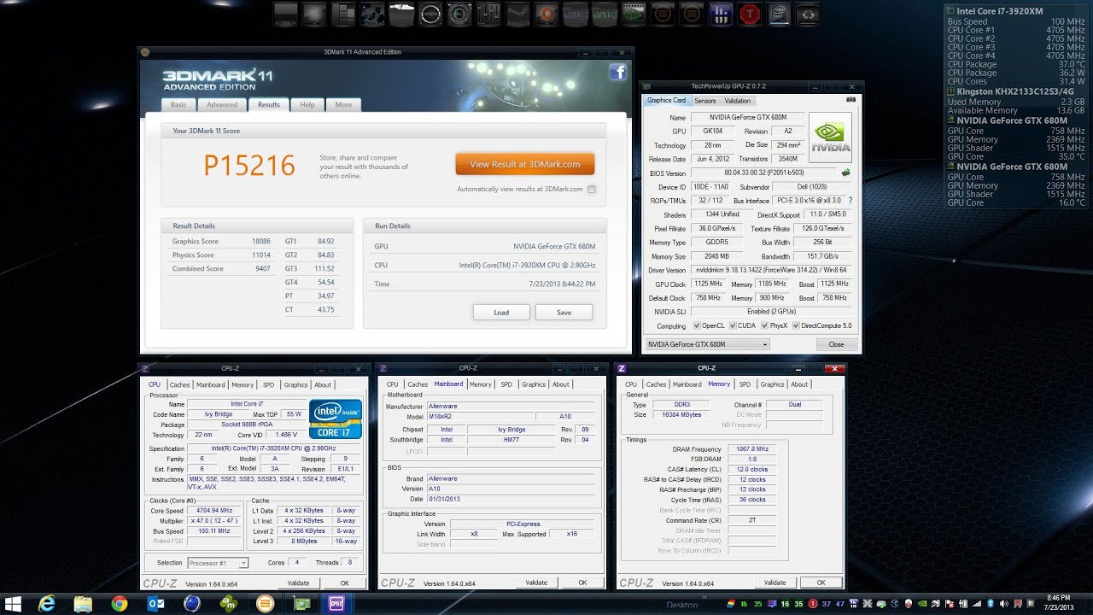Open the NVIDIA icon in top dock
1093x615 pixels.
633,14
